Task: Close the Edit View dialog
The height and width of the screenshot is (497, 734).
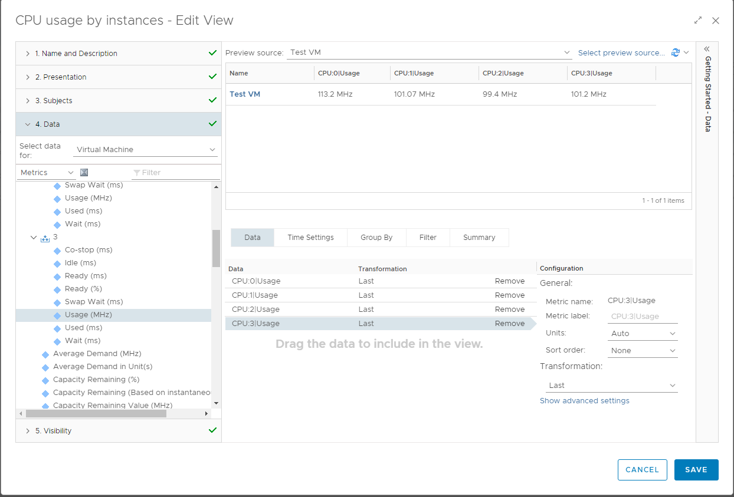Action: 716,21
